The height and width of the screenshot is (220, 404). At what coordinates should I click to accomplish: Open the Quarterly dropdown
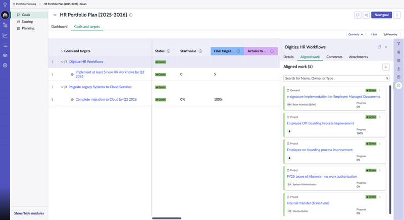pos(356,35)
